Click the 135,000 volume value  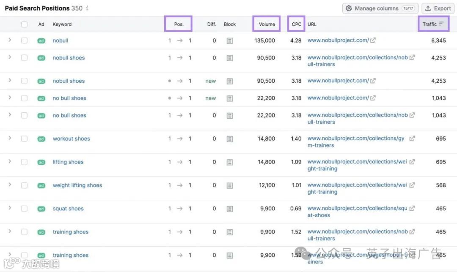[x=264, y=41]
